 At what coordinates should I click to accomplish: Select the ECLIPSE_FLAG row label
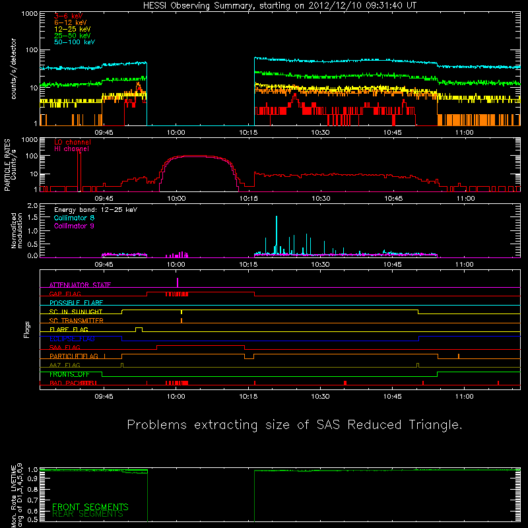coord(72,339)
